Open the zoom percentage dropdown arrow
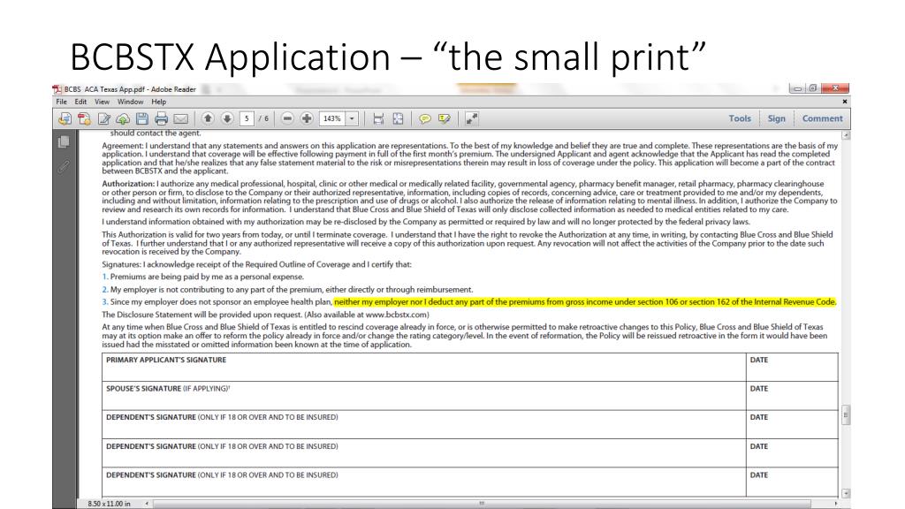The image size is (905, 509). [x=352, y=118]
